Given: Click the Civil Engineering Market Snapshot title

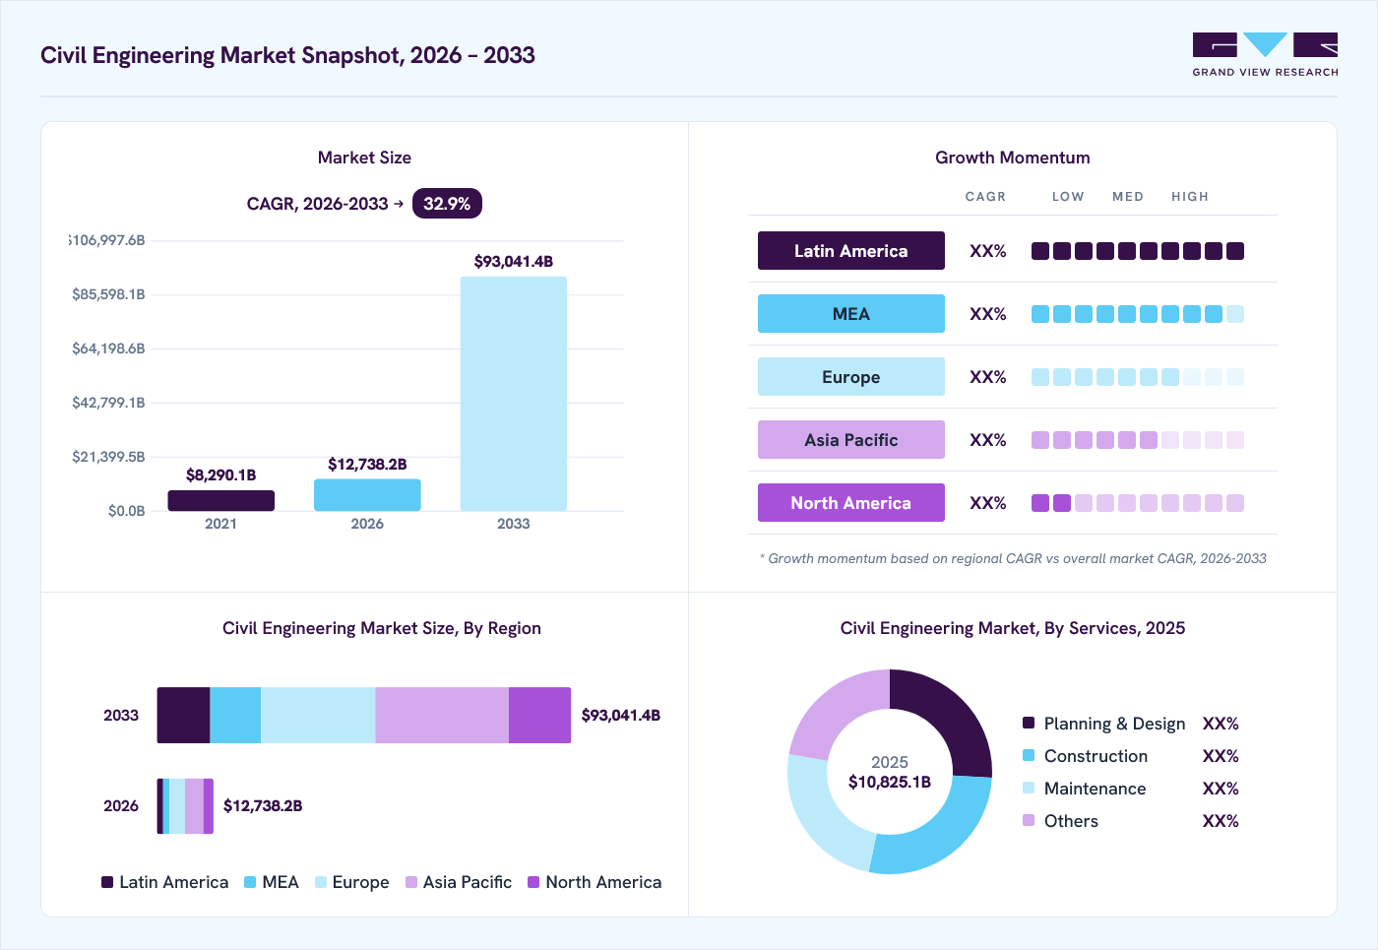Looking at the screenshot, I should pyautogui.click(x=287, y=55).
